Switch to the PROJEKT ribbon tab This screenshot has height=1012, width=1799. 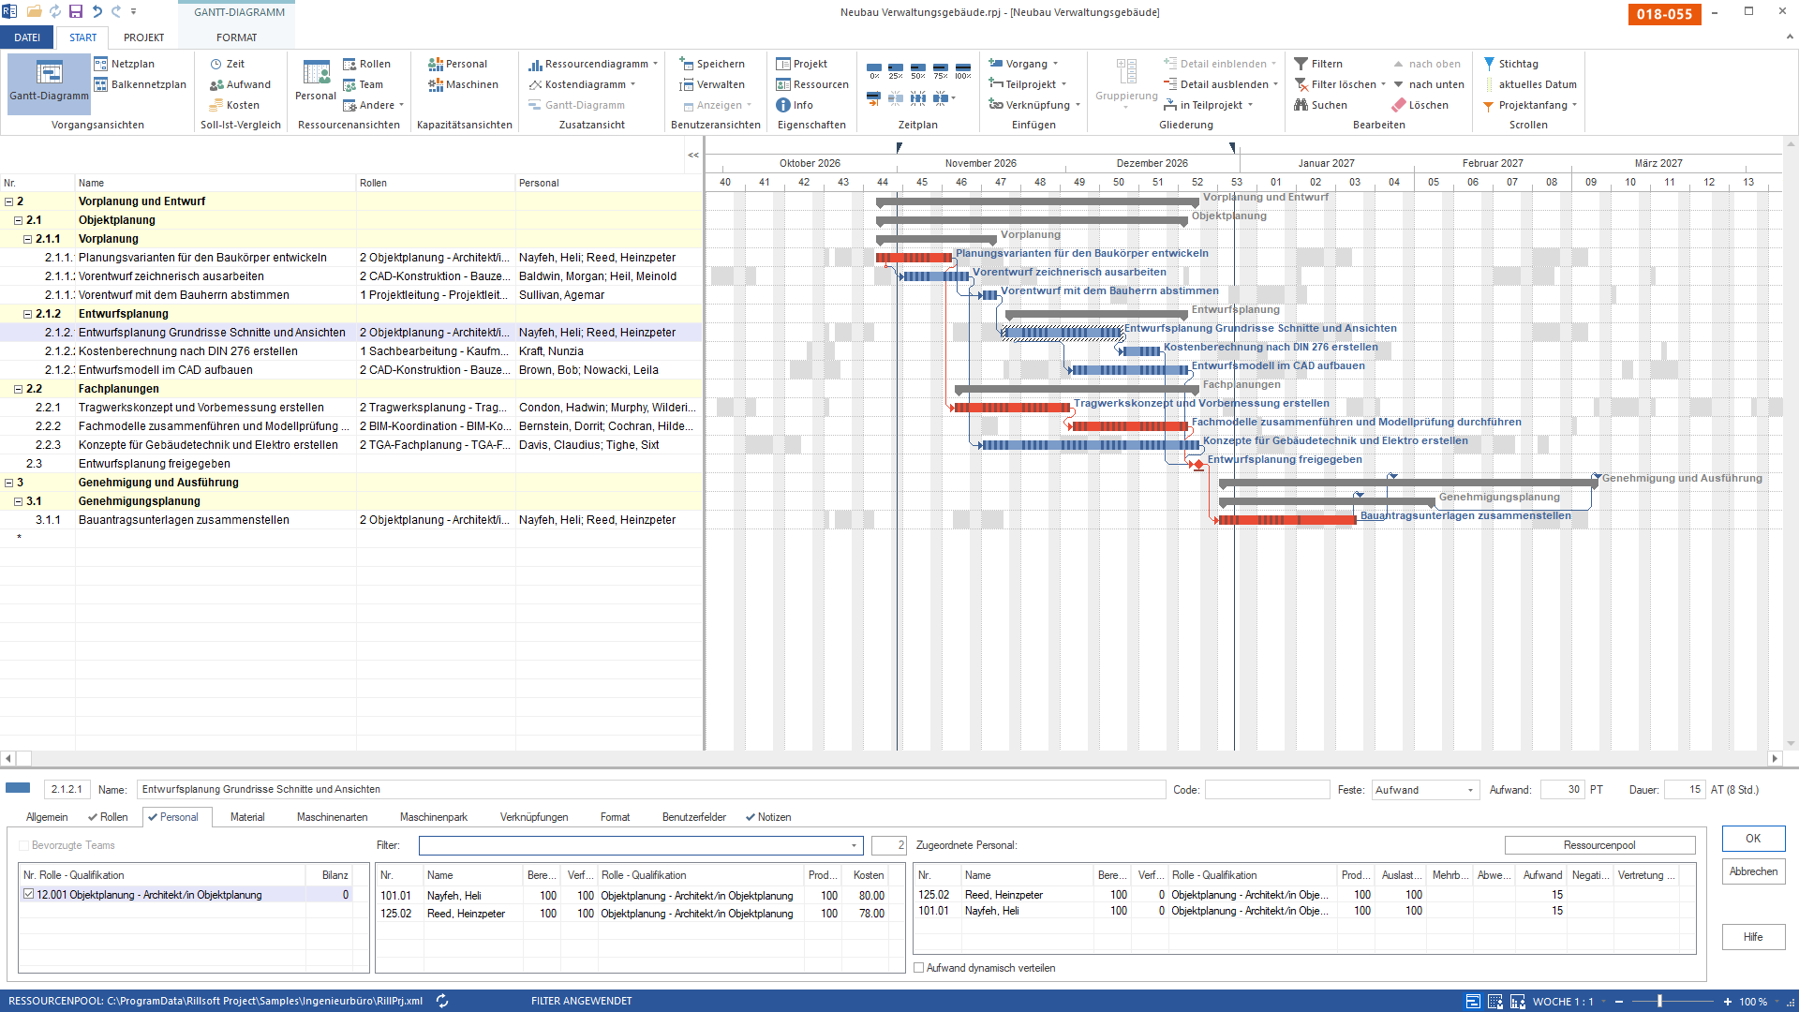click(x=143, y=37)
